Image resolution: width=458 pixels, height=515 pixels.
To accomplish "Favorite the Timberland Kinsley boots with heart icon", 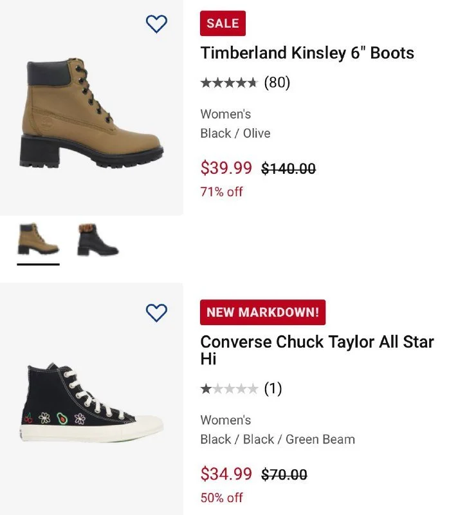I will coord(156,24).
